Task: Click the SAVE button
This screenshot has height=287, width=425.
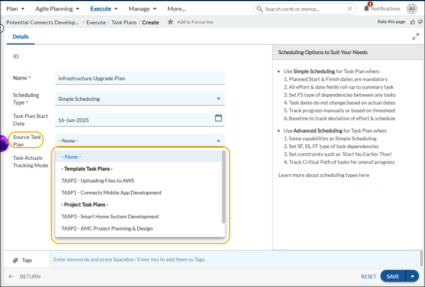Action: tap(393, 276)
